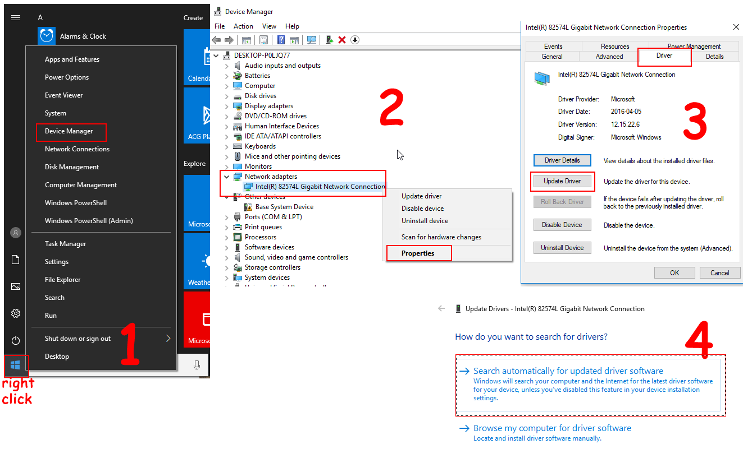Viewport: 743px width, 458px height.
Task: Click the Windows Start button
Action: (x=16, y=366)
